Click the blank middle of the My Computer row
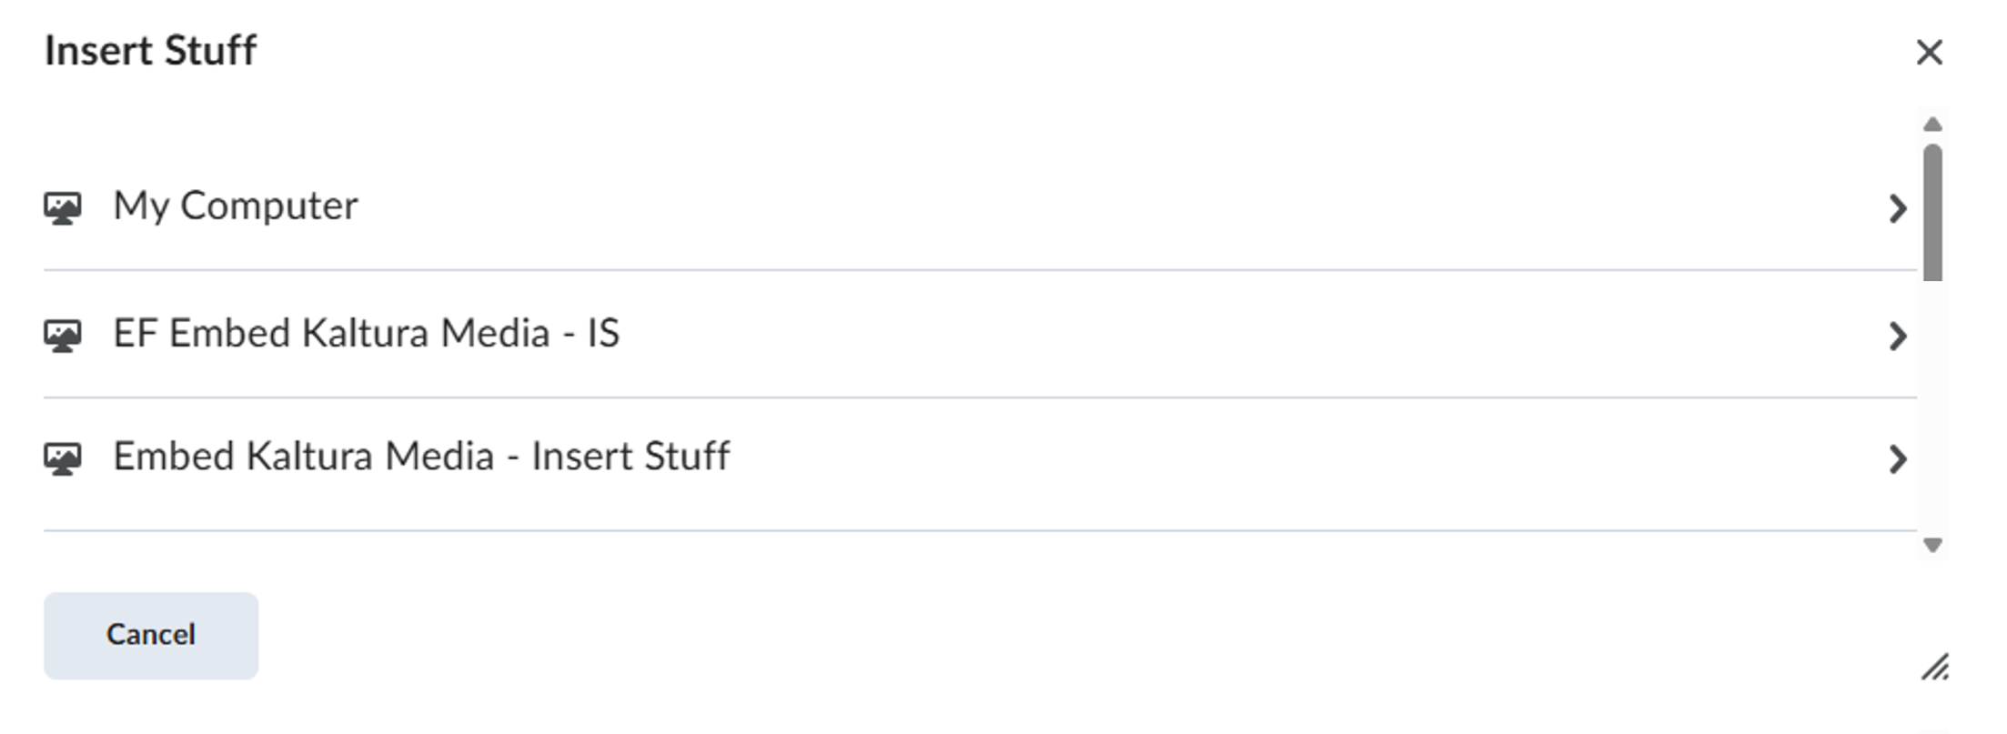 1092,207
